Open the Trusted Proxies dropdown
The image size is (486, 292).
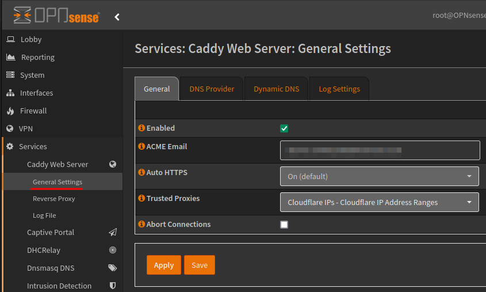pos(379,202)
